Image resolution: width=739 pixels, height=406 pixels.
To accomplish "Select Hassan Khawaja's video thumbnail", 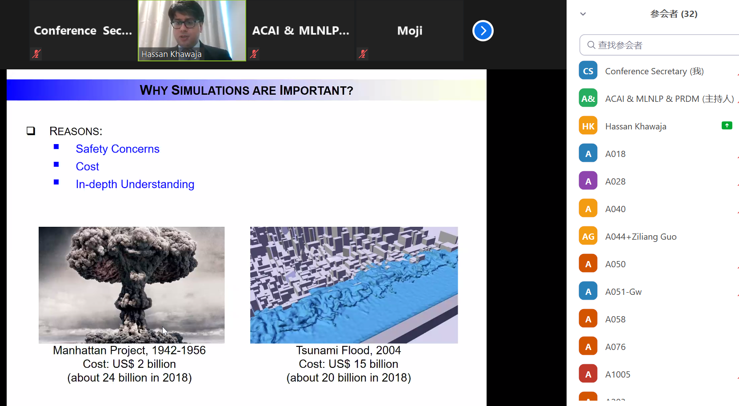I will tap(192, 30).
